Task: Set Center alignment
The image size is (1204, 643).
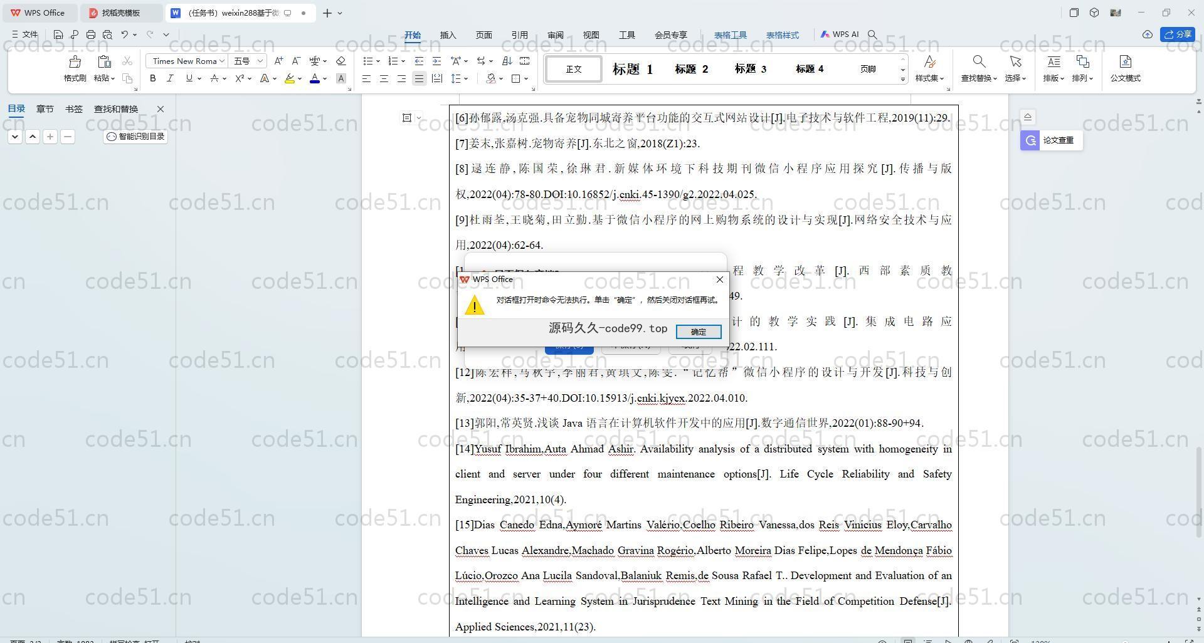Action: coord(384,78)
